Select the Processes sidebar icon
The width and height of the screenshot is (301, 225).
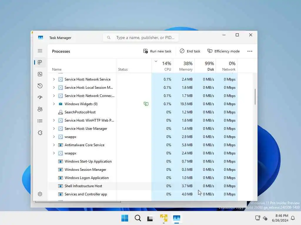(x=40, y=62)
